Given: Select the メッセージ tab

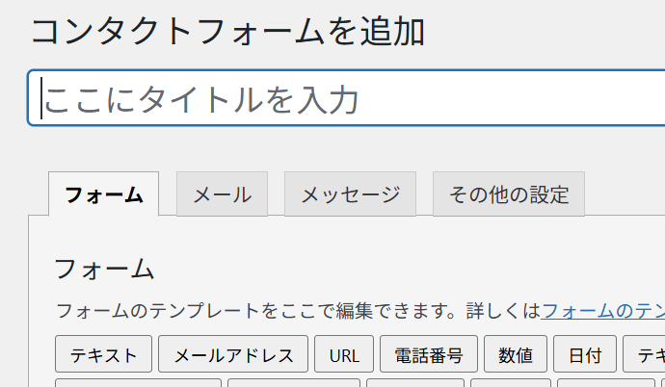Looking at the screenshot, I should (x=350, y=194).
